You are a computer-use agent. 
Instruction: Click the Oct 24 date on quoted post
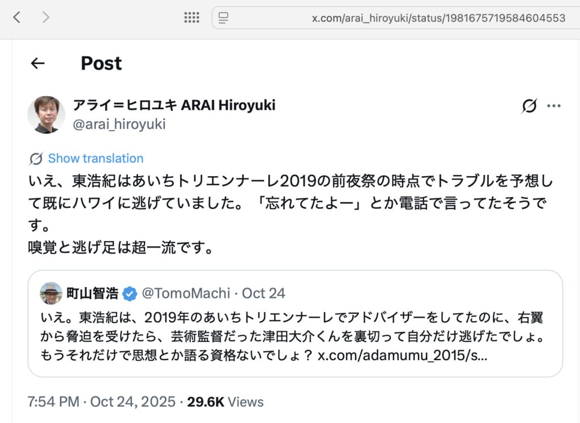click(264, 293)
